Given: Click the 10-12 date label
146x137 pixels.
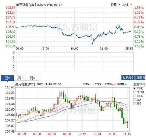Looking at the screenshot, I should point(82,134).
